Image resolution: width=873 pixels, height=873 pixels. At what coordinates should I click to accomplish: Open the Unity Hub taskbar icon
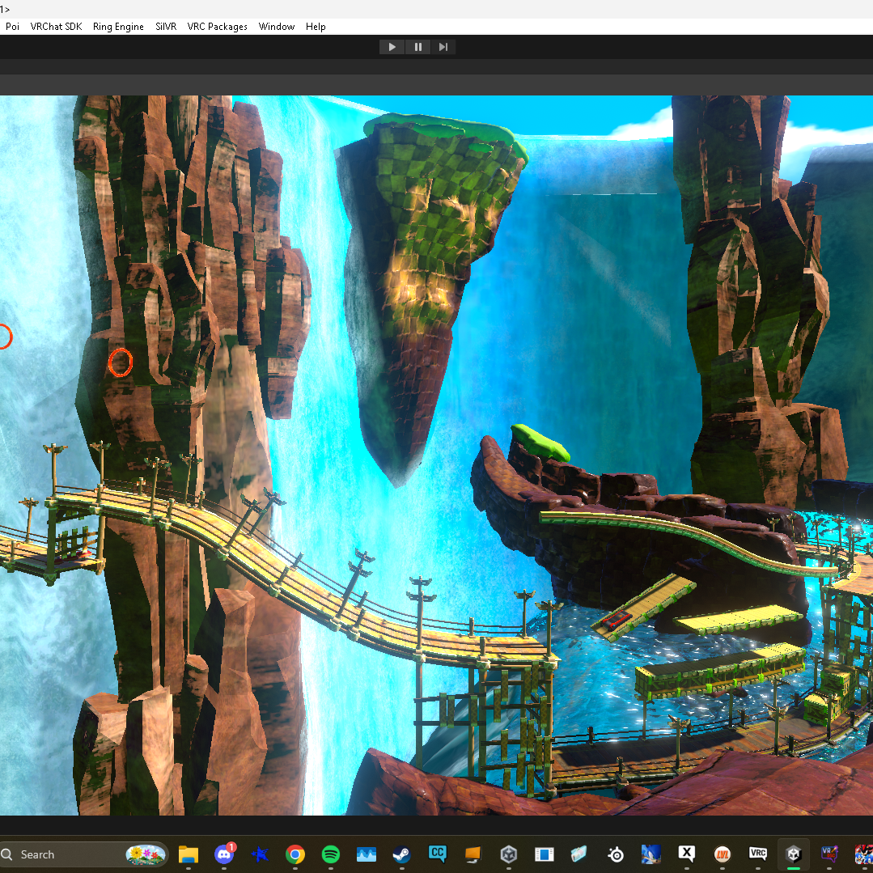pyautogui.click(x=509, y=854)
